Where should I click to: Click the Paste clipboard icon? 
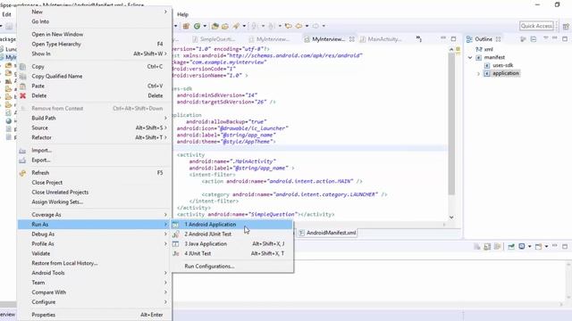coord(22,86)
